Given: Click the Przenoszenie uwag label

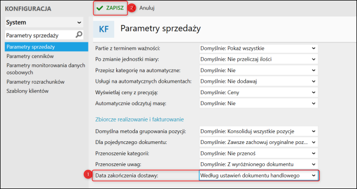Looking at the screenshot, I should point(118,164).
